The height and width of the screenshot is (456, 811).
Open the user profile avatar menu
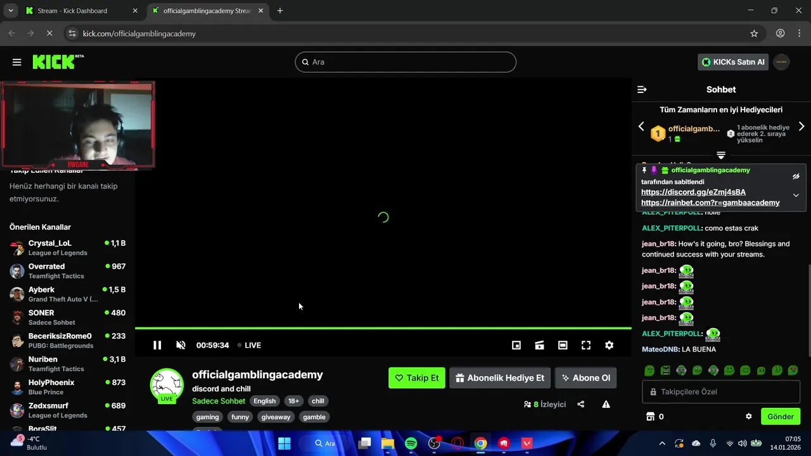[x=781, y=62]
